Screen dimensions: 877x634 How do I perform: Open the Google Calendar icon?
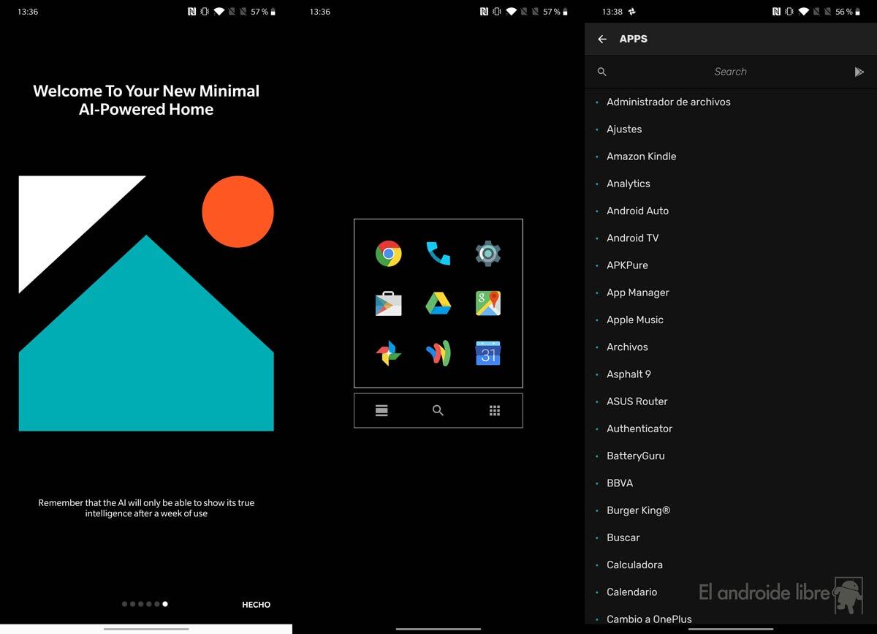click(487, 354)
